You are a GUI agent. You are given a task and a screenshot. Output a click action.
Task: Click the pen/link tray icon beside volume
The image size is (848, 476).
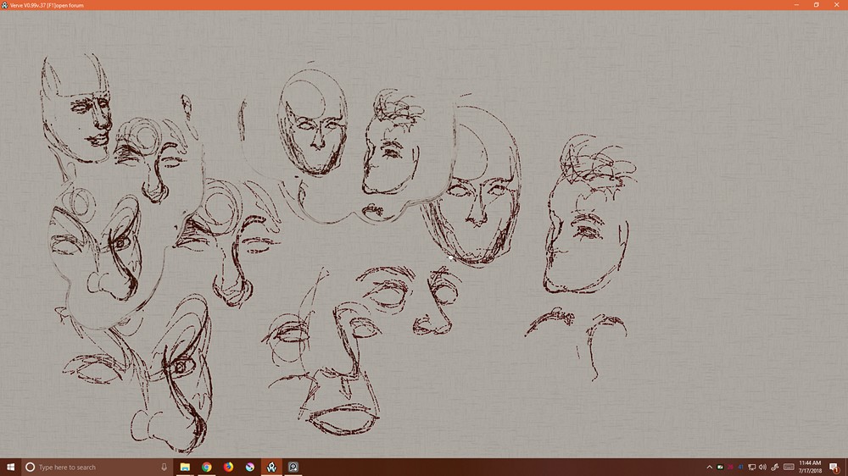tap(773, 467)
